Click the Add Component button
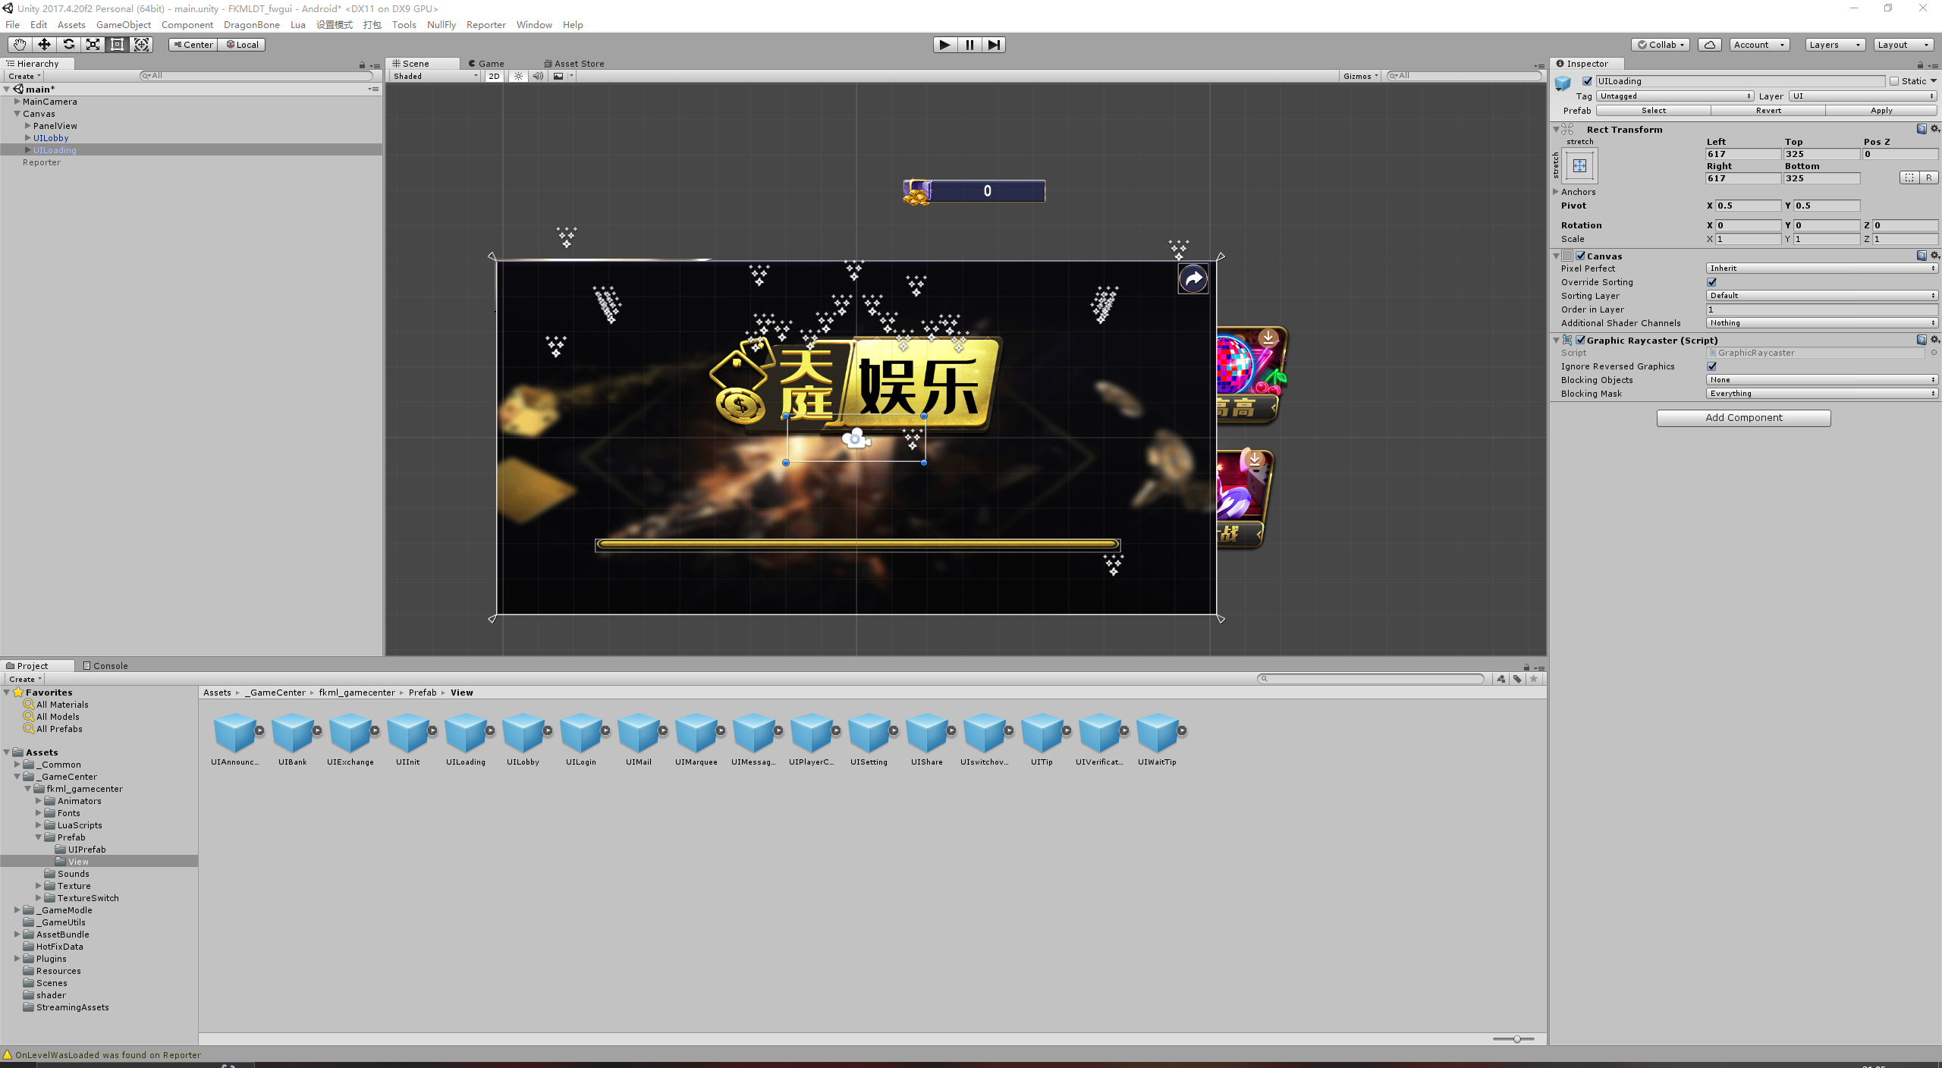 (1742, 417)
